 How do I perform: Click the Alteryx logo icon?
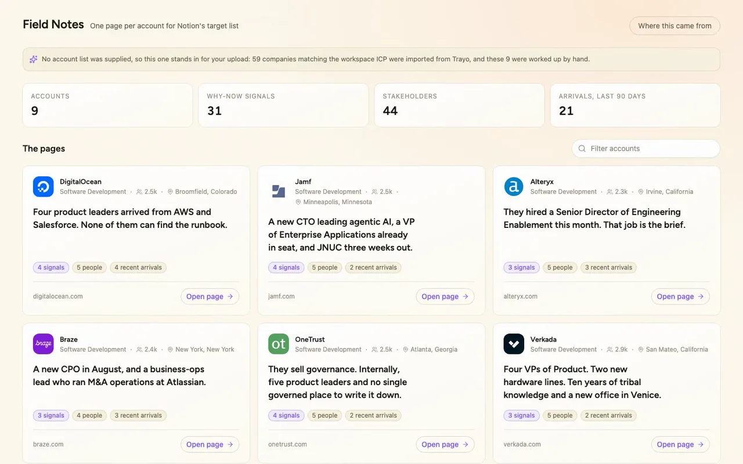(x=514, y=186)
